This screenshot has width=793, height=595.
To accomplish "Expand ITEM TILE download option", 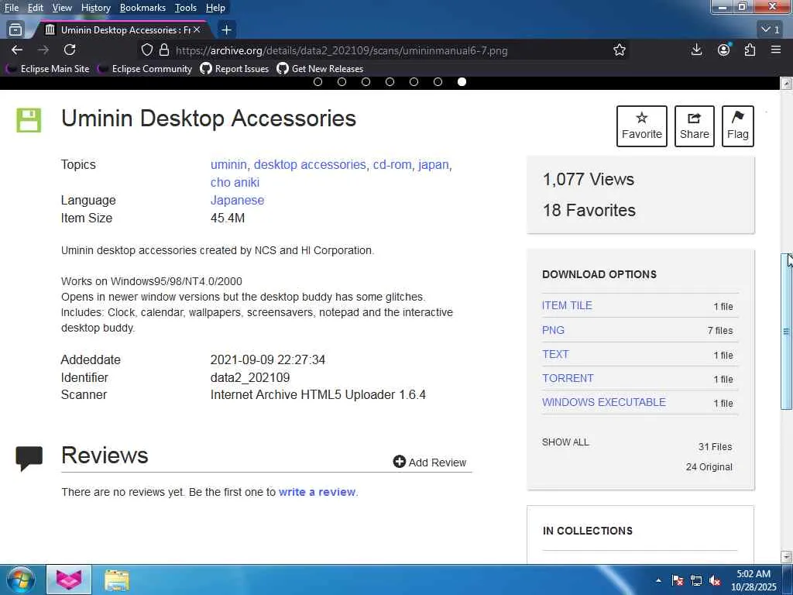I will click(x=567, y=305).
